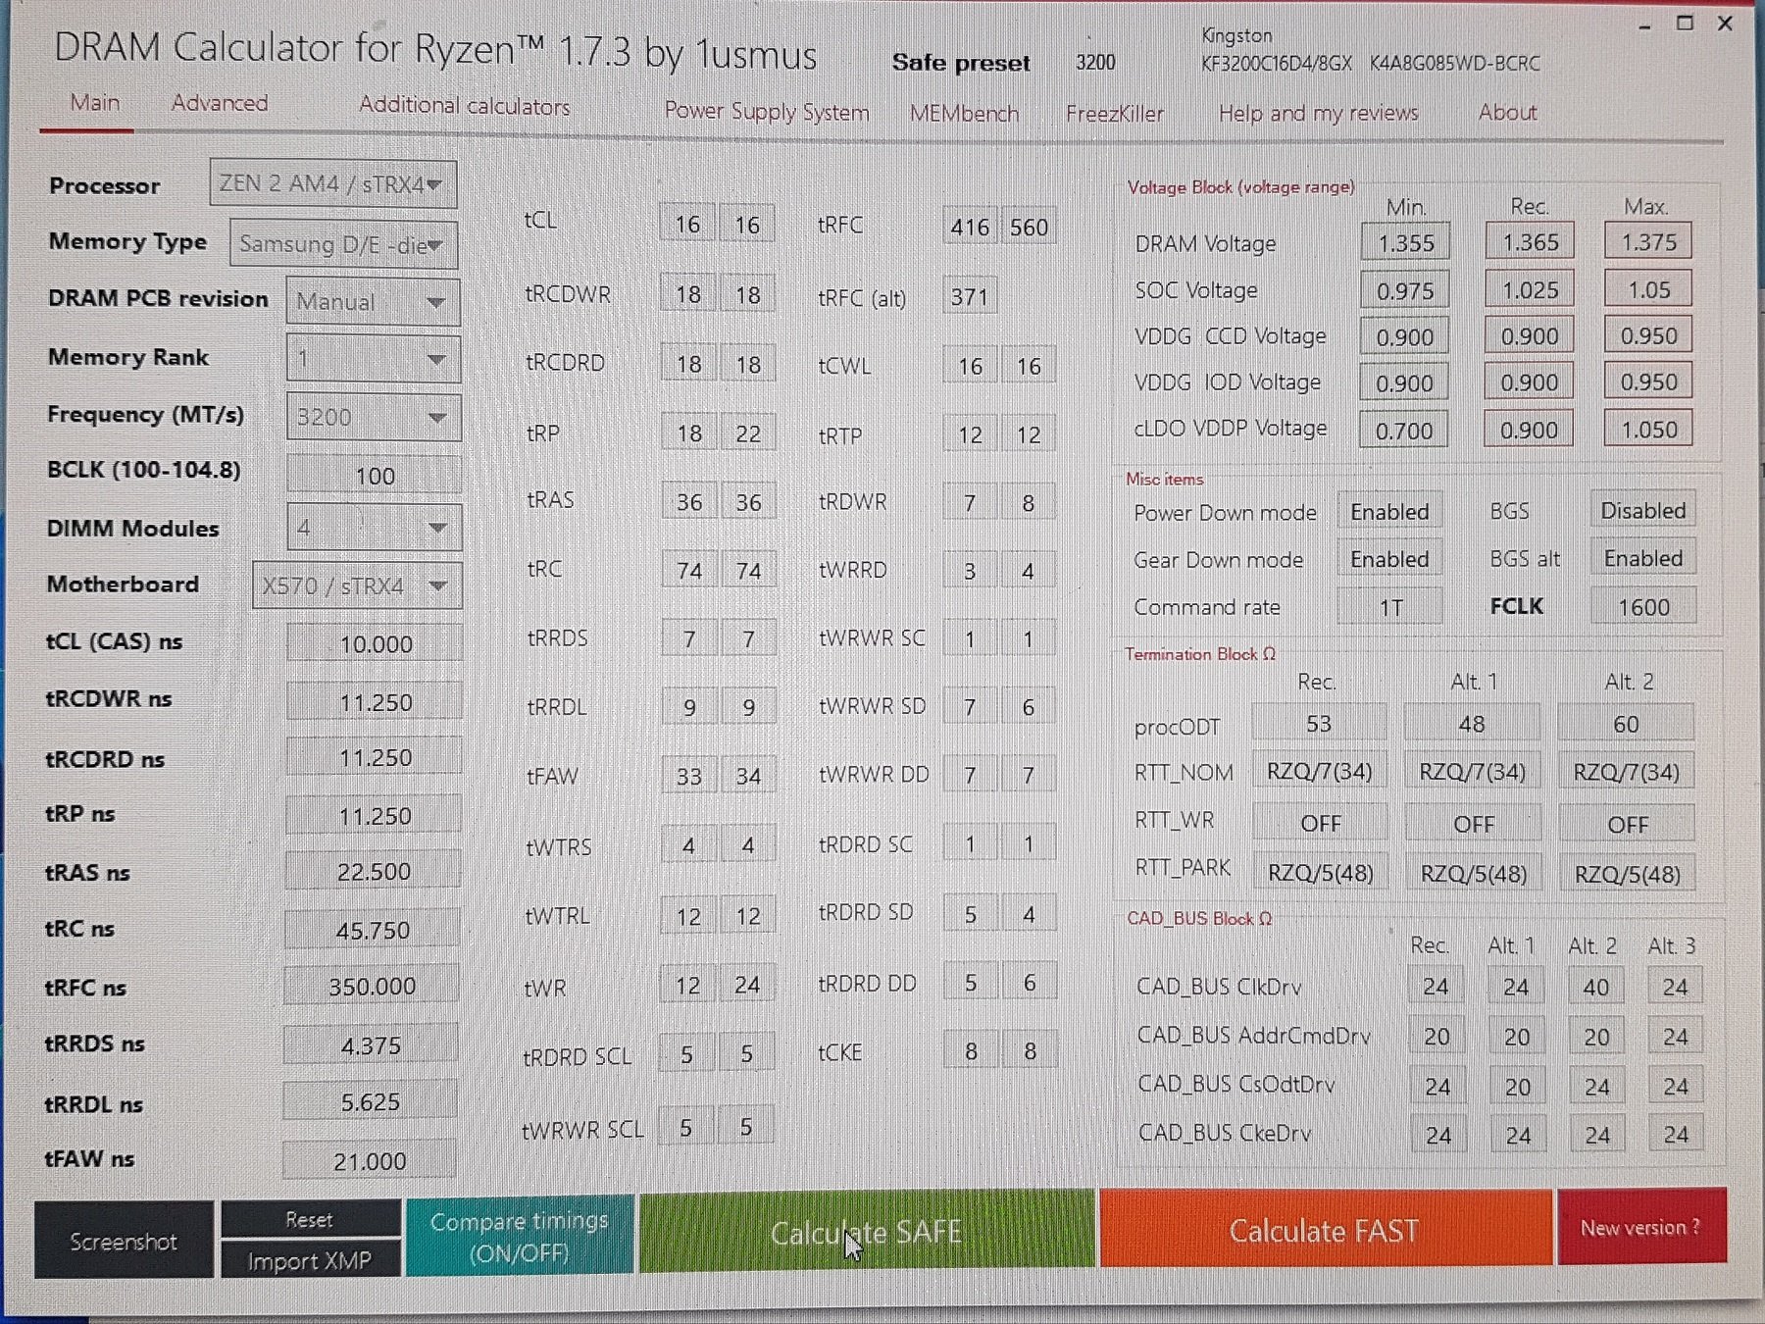This screenshot has height=1324, width=1765.
Task: Click the BCLK input field showing 100
Action: pyautogui.click(x=374, y=476)
